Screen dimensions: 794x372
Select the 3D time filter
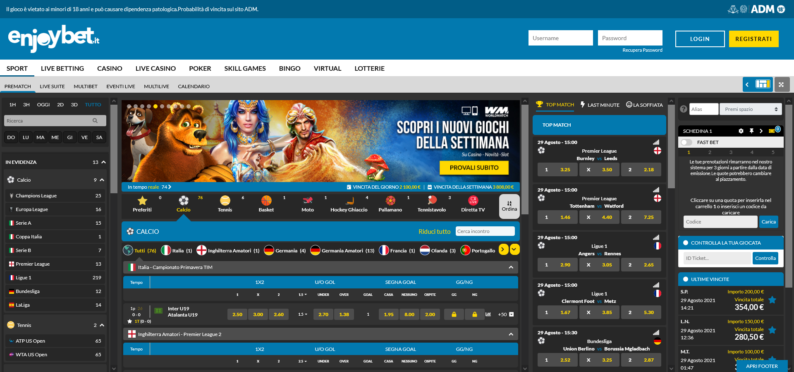[x=74, y=105]
